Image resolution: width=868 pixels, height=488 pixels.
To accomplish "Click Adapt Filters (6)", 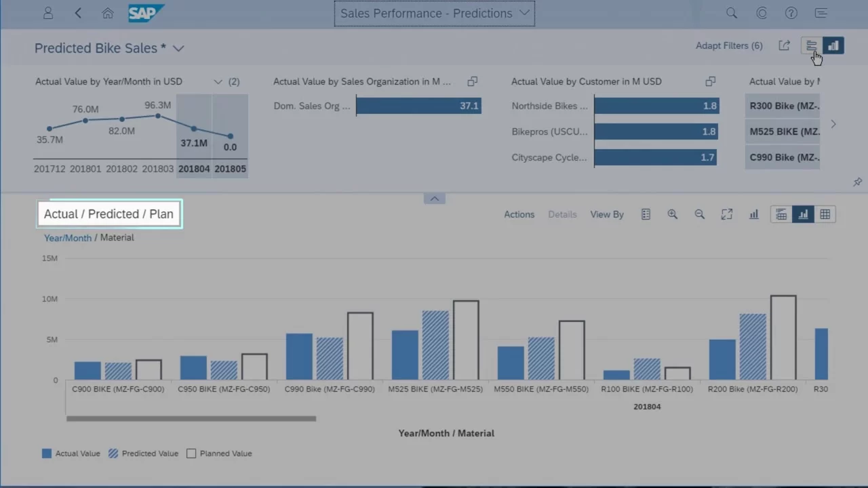I will (728, 45).
